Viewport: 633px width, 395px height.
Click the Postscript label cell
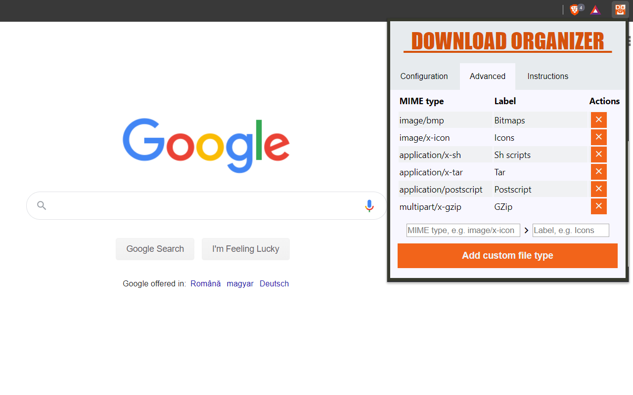[540, 189]
